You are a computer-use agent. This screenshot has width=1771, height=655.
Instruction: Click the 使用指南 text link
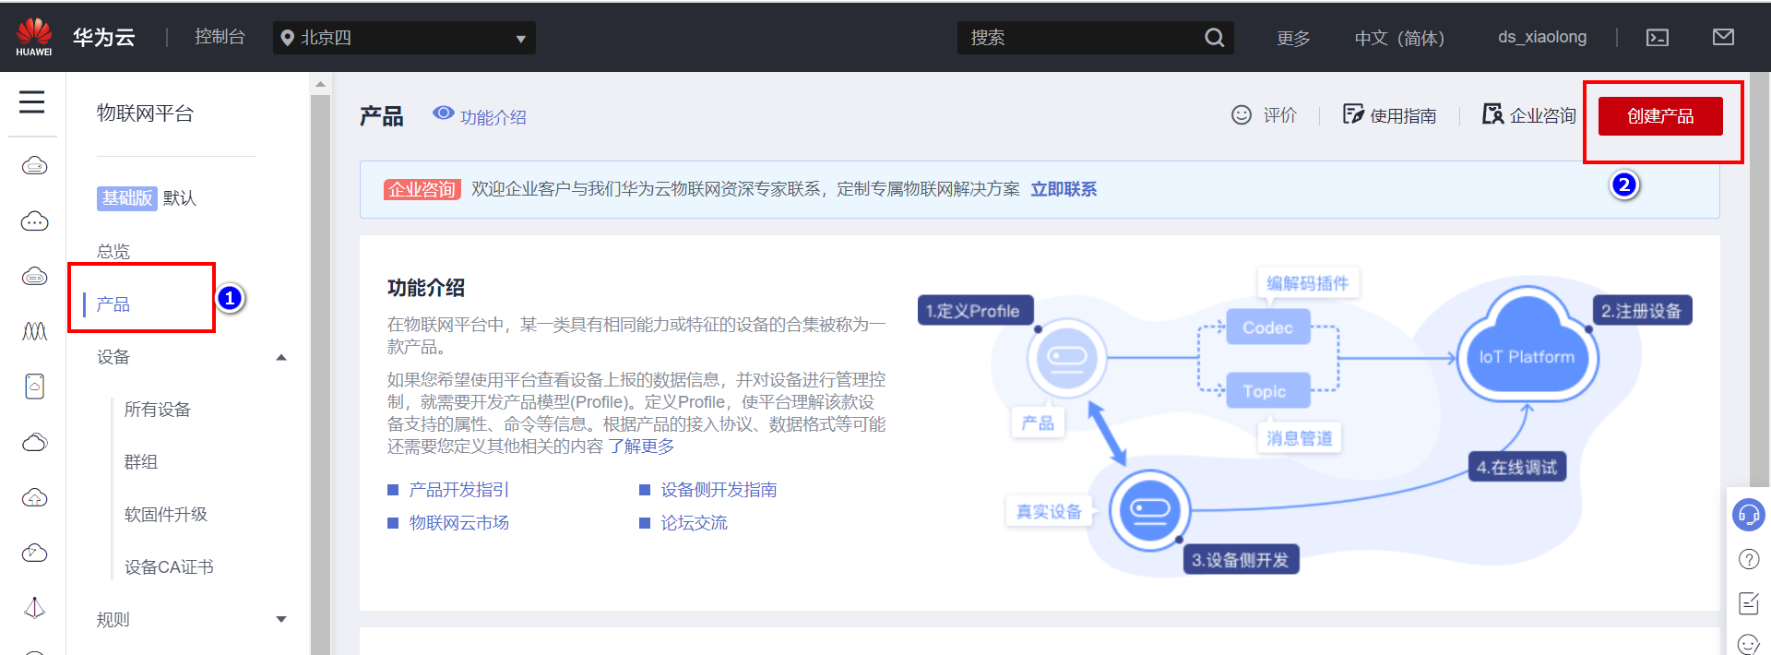(x=1403, y=115)
